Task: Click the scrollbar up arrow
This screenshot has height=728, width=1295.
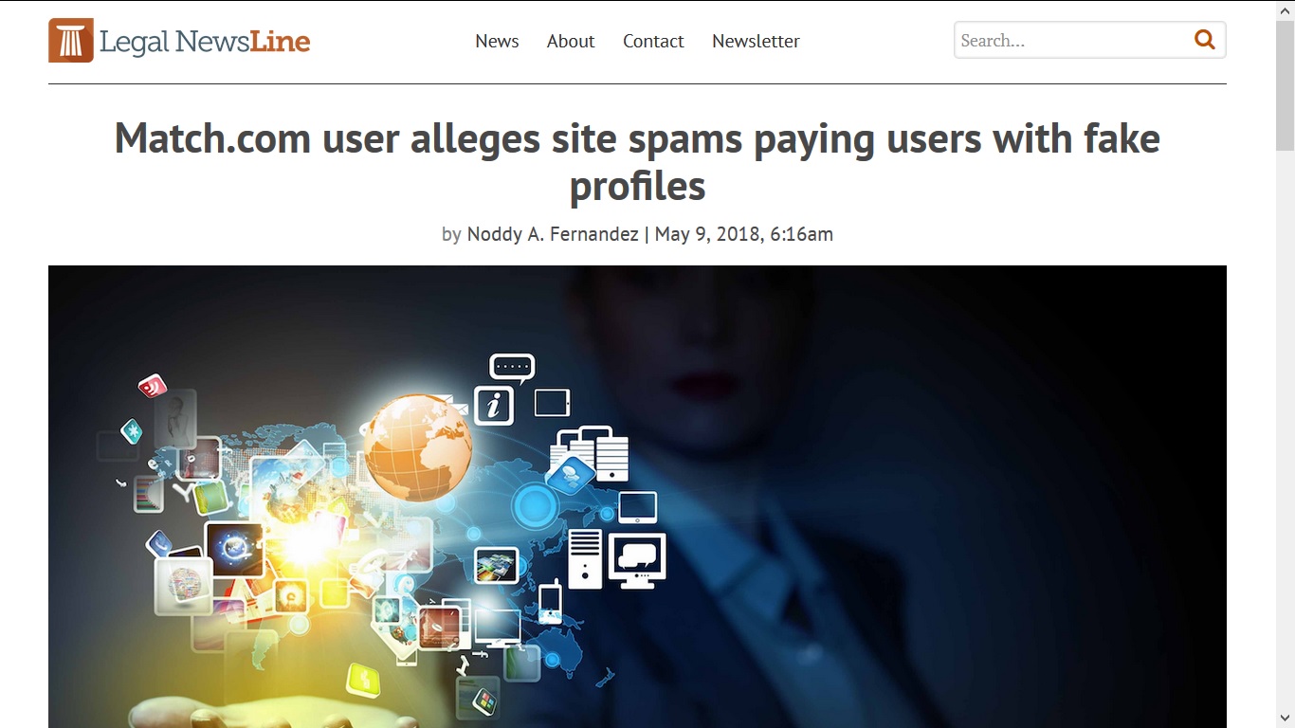Action: pos(1286,9)
